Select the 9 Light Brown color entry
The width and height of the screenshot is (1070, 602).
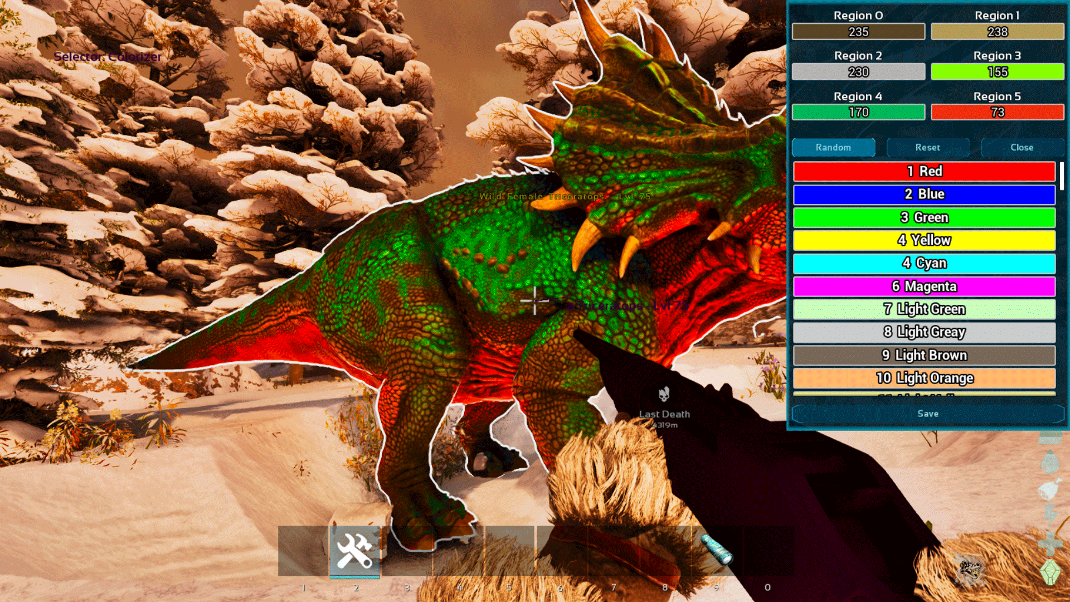click(924, 355)
